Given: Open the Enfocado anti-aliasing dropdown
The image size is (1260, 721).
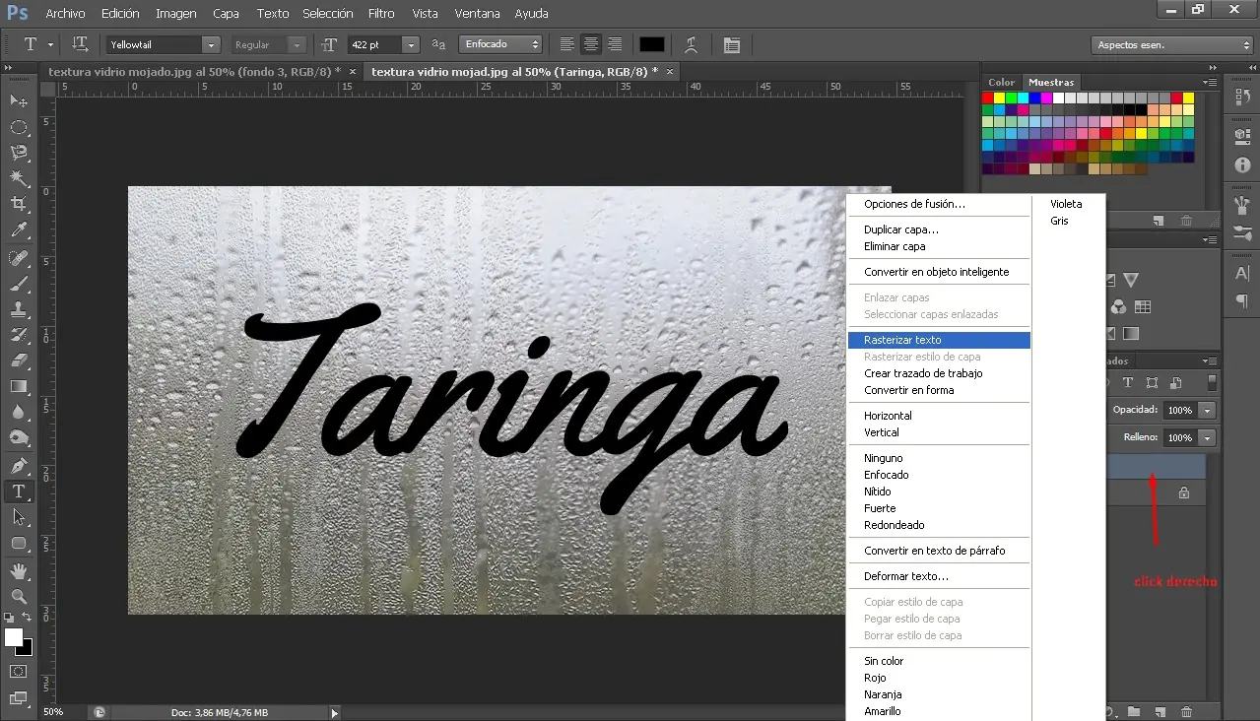Looking at the screenshot, I should point(500,44).
